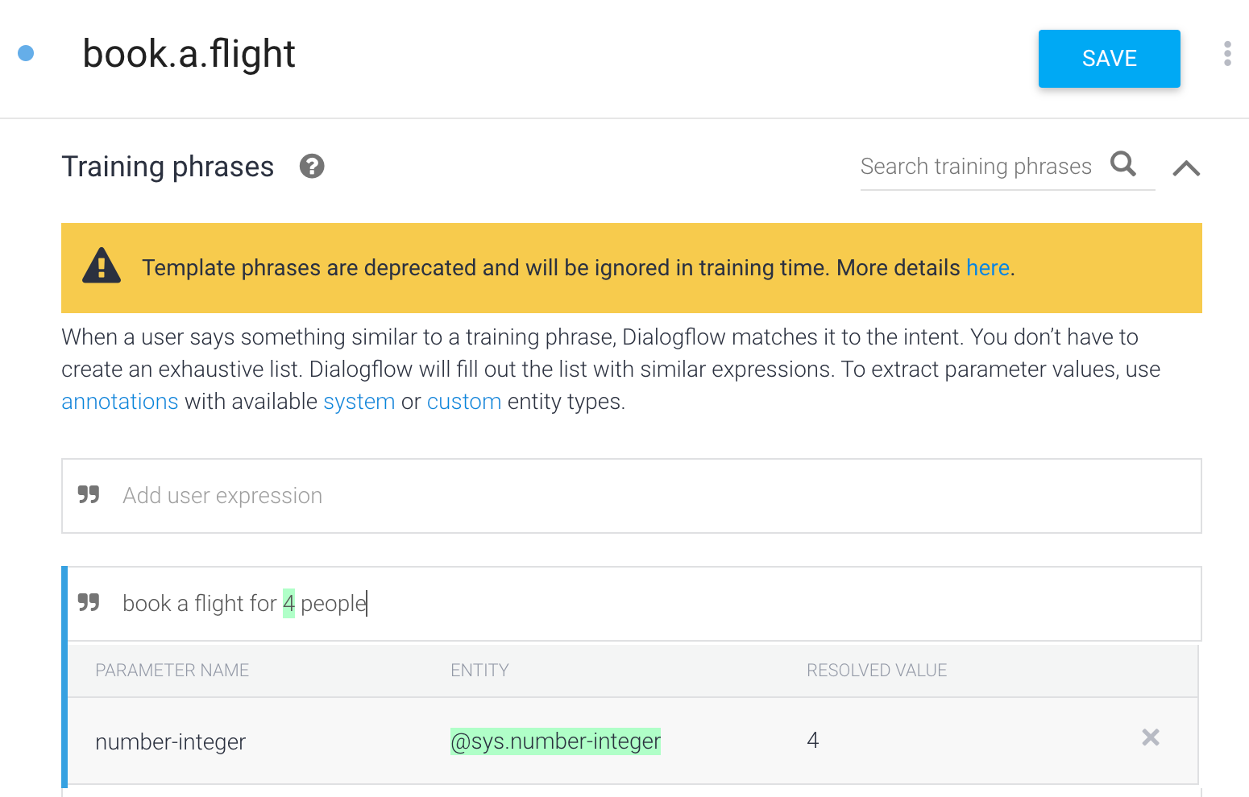
Task: Select the highlighted '4' annotation in phrase
Action: pyautogui.click(x=288, y=603)
